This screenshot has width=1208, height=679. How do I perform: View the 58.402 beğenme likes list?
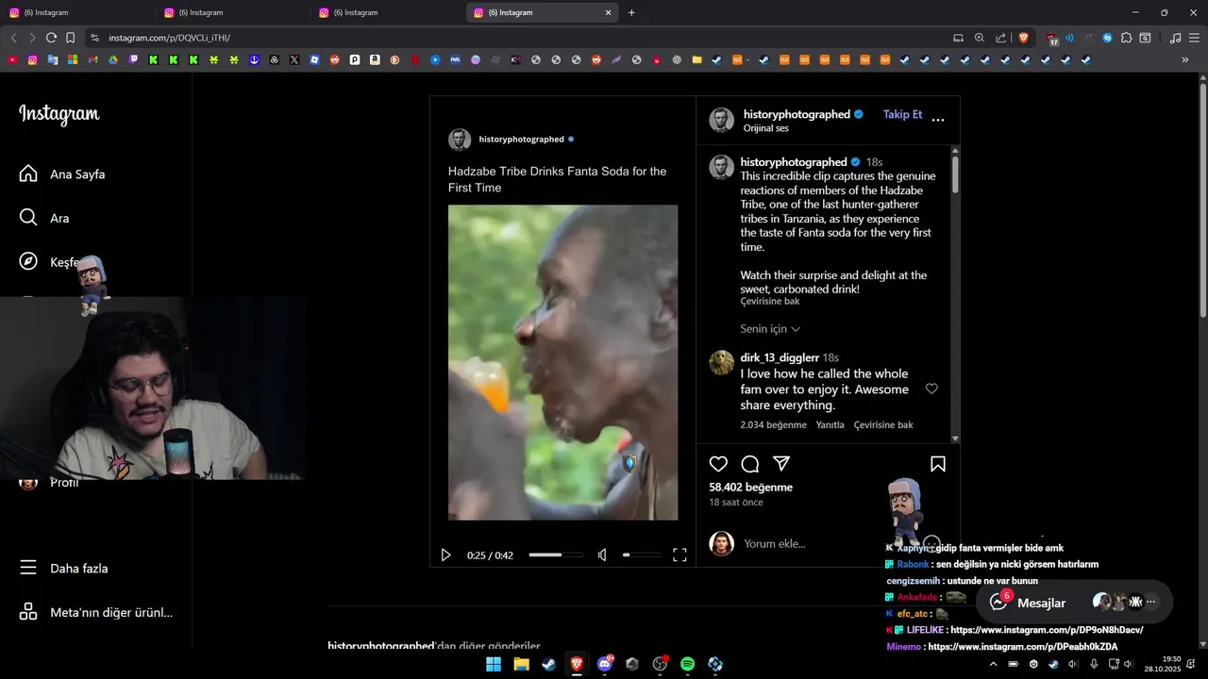[750, 488]
